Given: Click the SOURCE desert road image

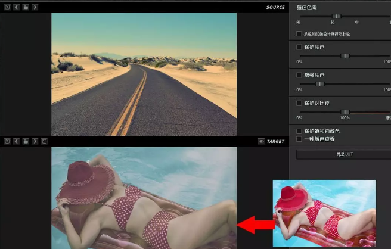Looking at the screenshot, I should (x=144, y=74).
